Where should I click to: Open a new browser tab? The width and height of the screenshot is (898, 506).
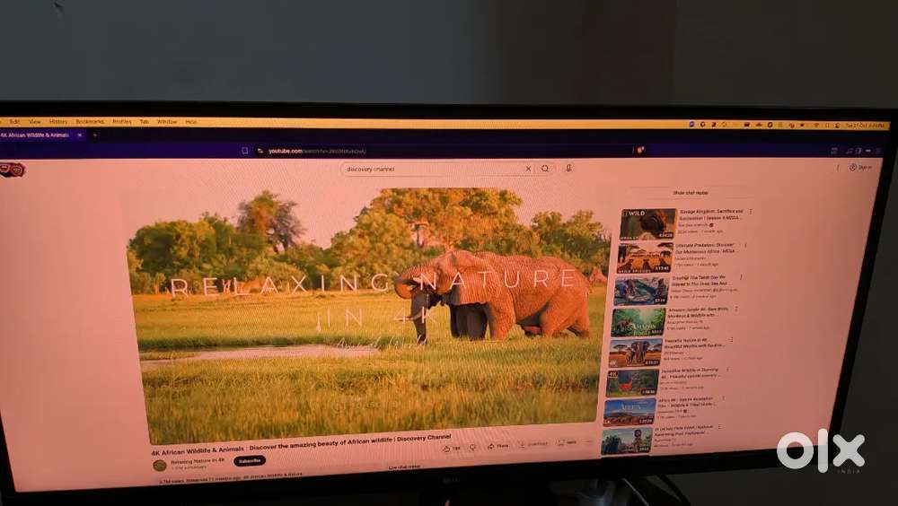pos(94,135)
